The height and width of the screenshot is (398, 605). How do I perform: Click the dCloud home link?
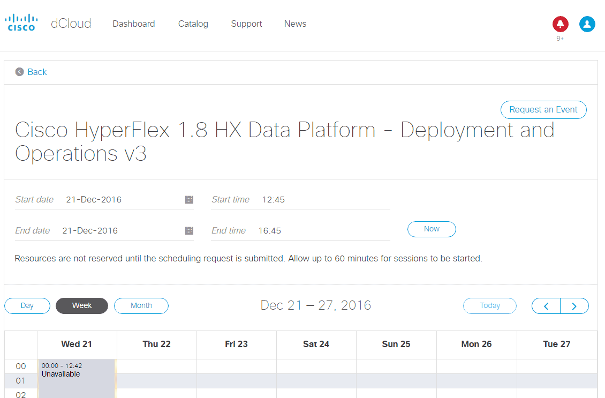tap(71, 24)
